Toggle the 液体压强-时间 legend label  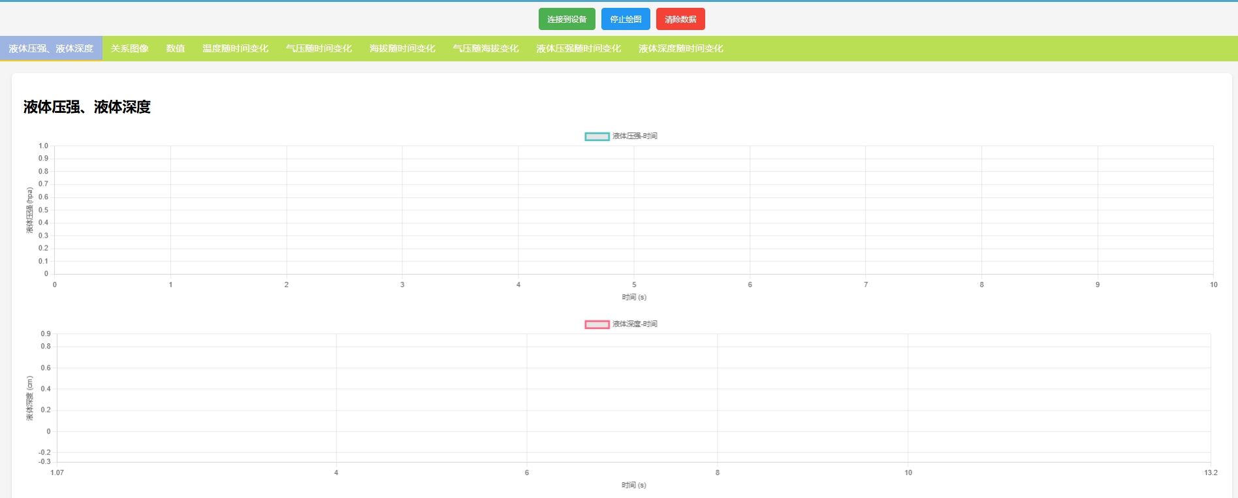[635, 136]
